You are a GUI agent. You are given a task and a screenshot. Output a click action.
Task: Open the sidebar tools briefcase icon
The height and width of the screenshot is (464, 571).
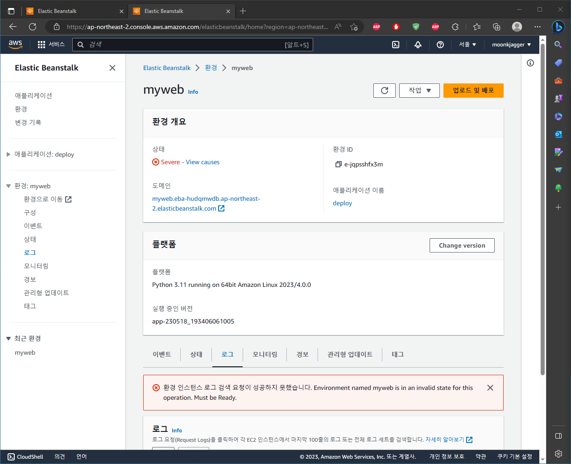pyautogui.click(x=558, y=81)
